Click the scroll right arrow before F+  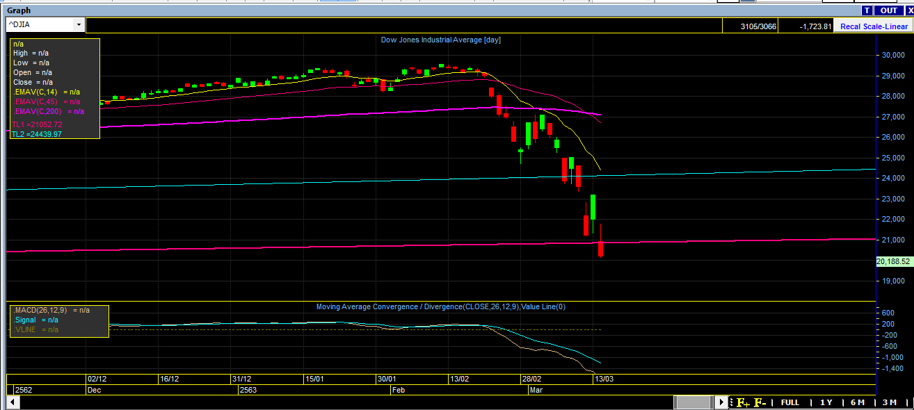723,402
